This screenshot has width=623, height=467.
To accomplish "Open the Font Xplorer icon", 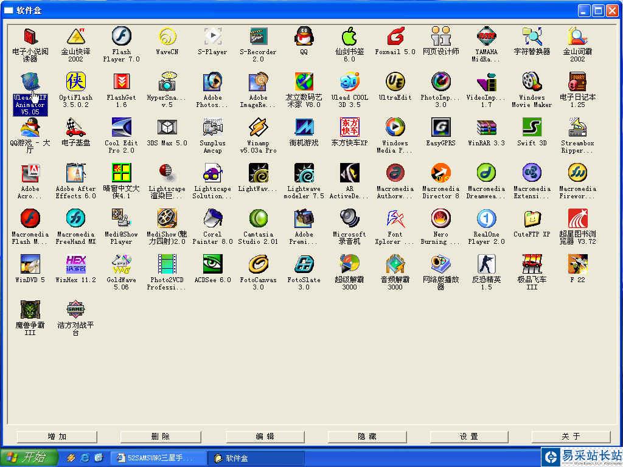I will pyautogui.click(x=395, y=218).
